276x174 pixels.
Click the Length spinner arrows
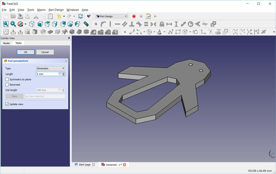[63, 74]
